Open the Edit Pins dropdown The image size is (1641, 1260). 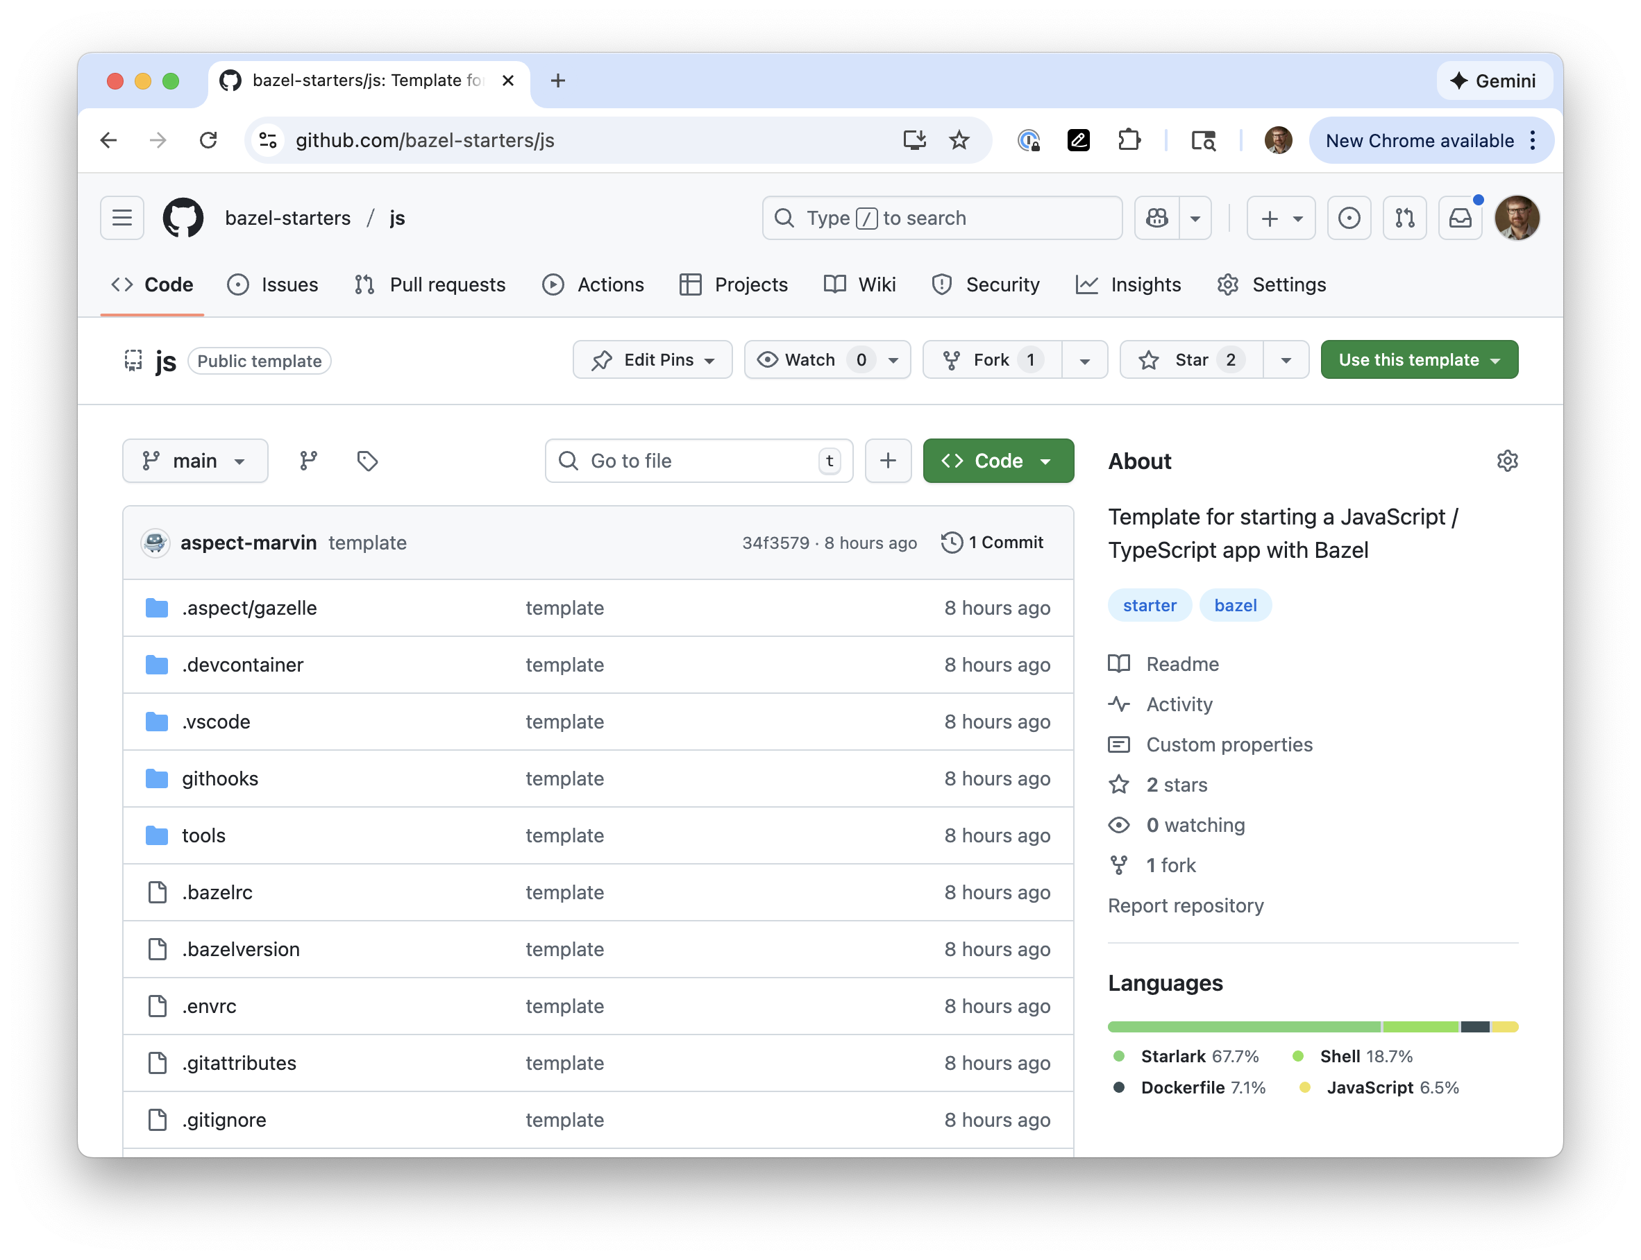652,360
